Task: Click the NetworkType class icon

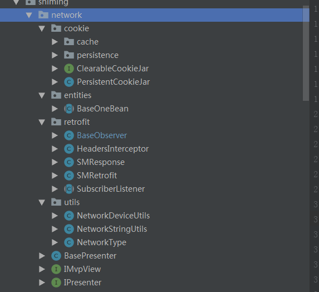Action: (69, 242)
